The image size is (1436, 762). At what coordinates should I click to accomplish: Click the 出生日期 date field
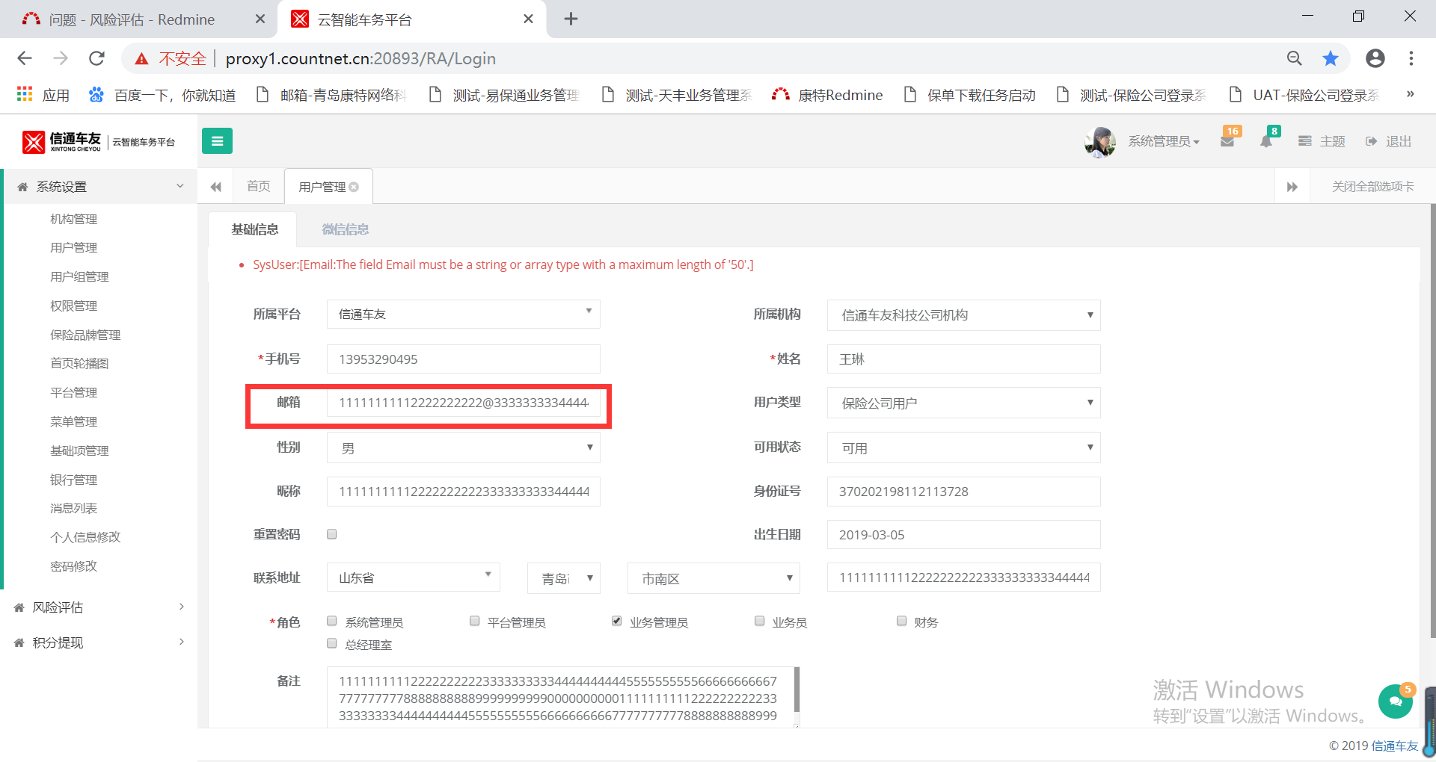coord(963,534)
